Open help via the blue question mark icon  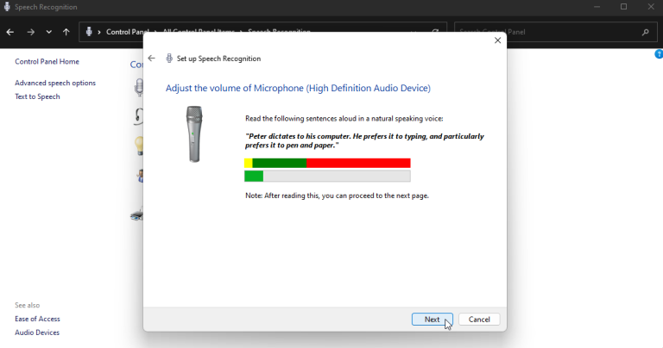(x=658, y=54)
